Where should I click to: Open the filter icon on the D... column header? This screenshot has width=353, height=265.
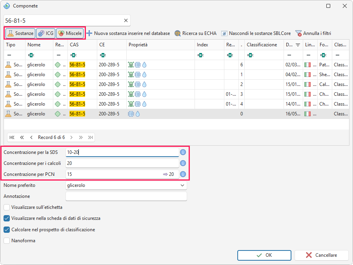point(298,45)
